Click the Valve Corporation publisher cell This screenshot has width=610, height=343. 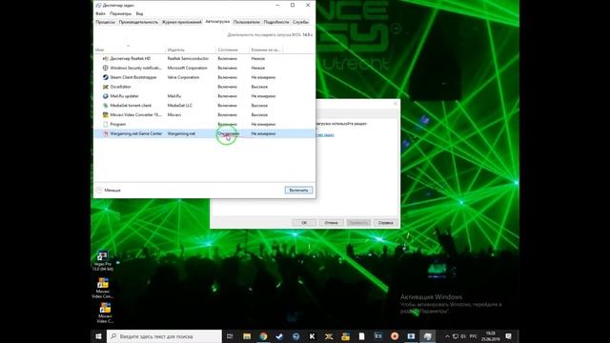click(183, 77)
